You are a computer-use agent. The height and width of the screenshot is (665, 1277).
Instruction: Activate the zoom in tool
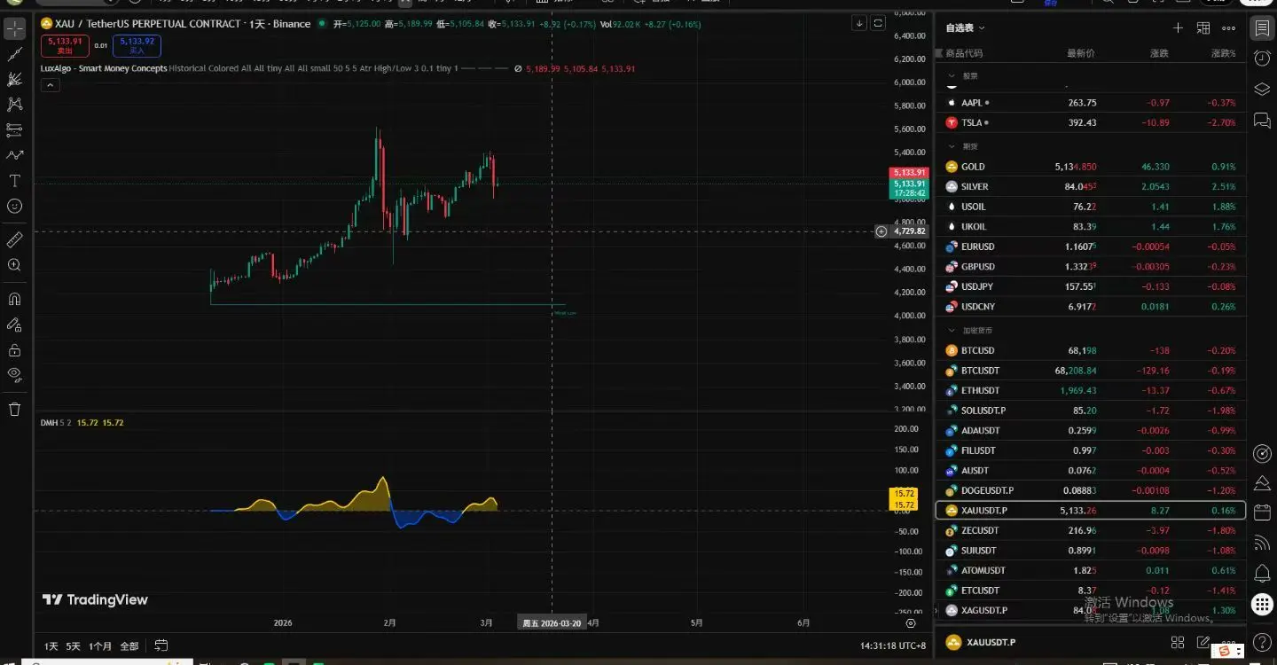pos(14,265)
